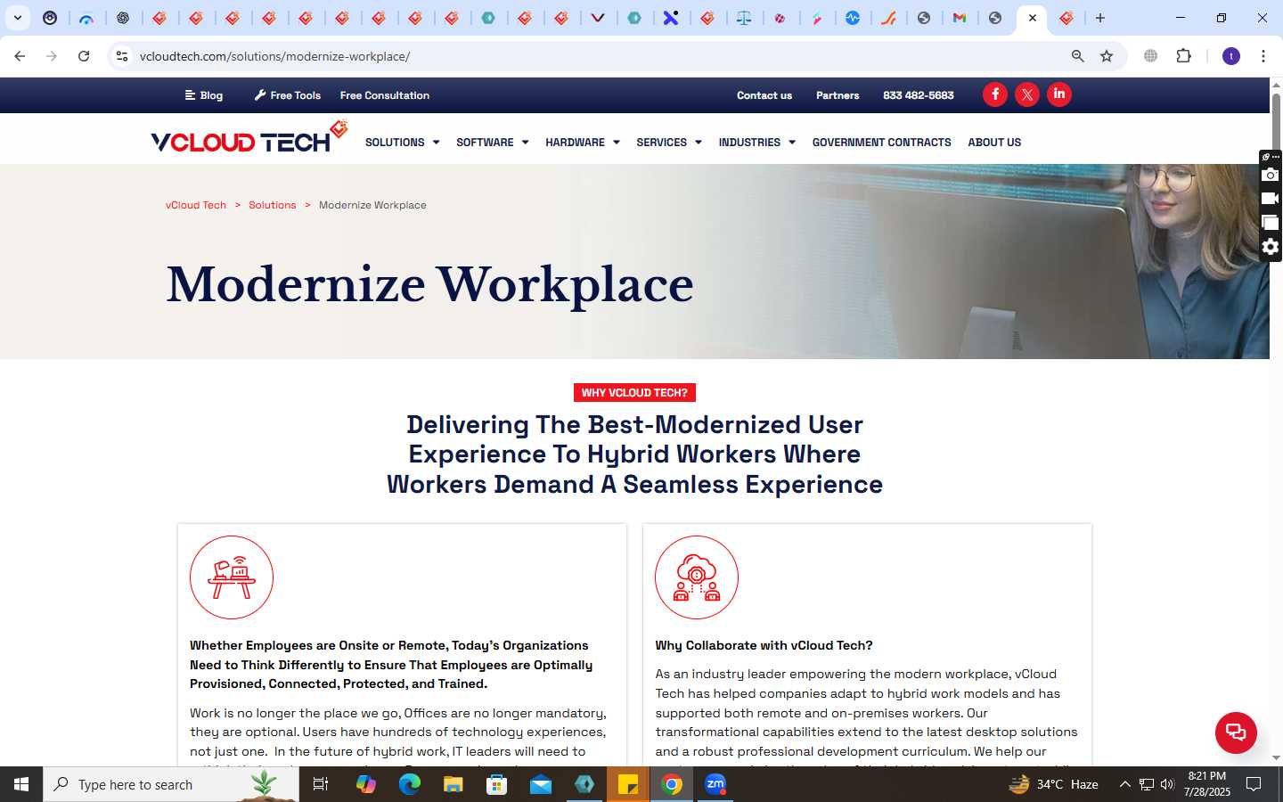Open Sticky Notes on the taskbar
Viewport: 1283px width, 802px height.
[x=628, y=784]
